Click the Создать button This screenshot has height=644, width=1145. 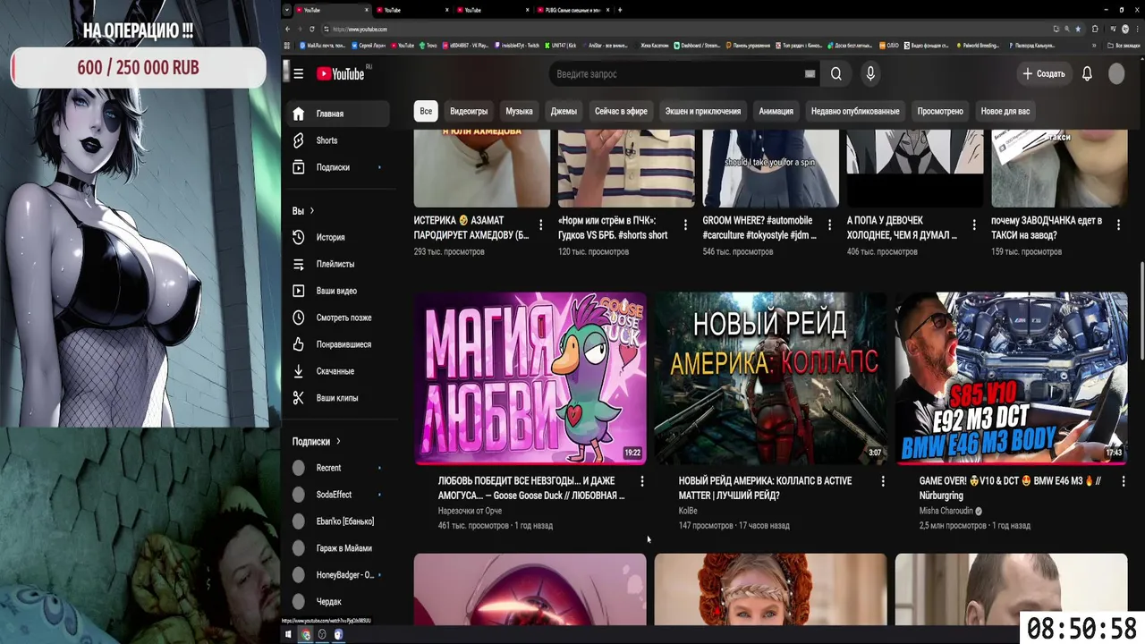(x=1044, y=74)
